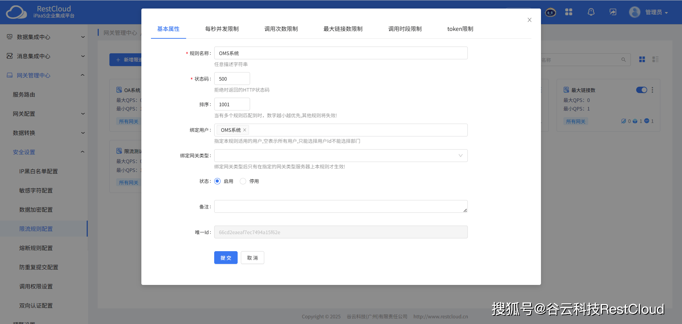Click the grid view icon above rule list

[x=642, y=59]
